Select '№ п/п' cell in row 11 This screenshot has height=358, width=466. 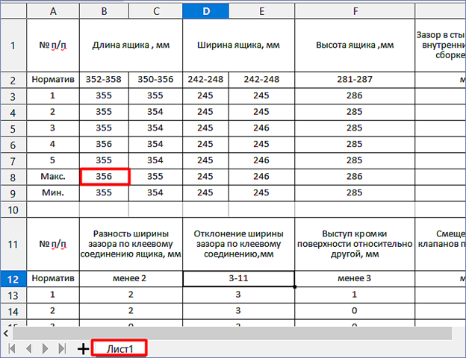[53, 244]
